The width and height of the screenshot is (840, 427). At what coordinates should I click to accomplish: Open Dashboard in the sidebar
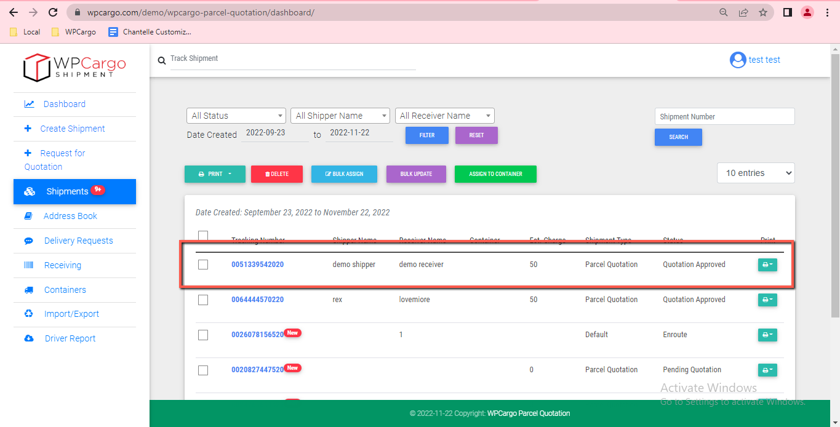65,104
